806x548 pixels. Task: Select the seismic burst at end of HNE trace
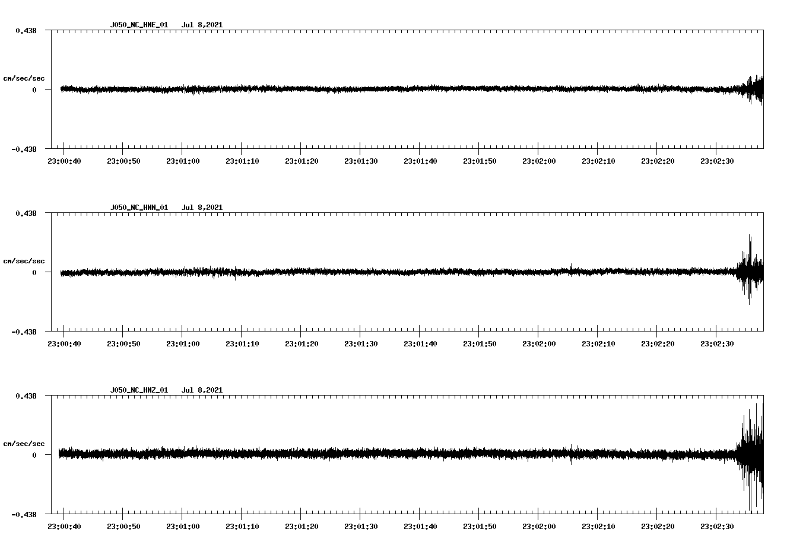click(754, 90)
